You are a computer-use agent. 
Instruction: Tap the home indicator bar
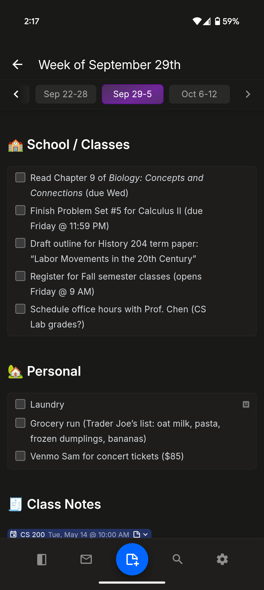[x=132, y=582]
